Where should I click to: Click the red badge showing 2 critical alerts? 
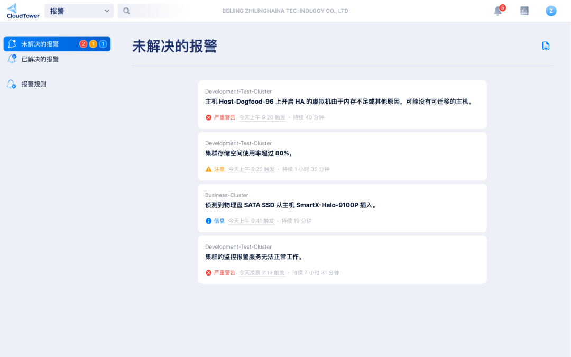(84, 44)
